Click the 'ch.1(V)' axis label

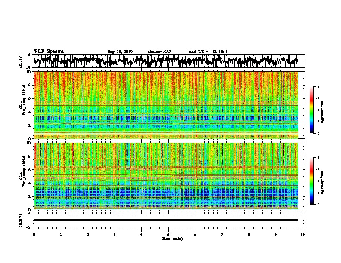pyautogui.click(x=21, y=61)
